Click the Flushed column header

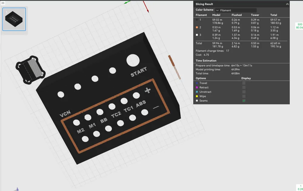coord(237,15)
